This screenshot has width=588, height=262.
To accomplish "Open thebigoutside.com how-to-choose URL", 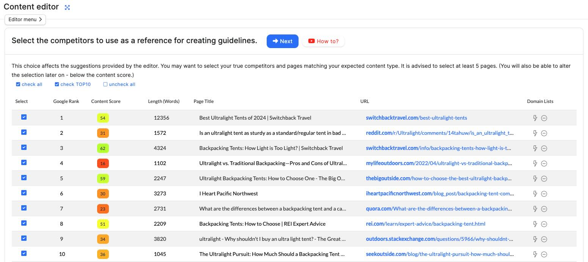I will point(439,178).
